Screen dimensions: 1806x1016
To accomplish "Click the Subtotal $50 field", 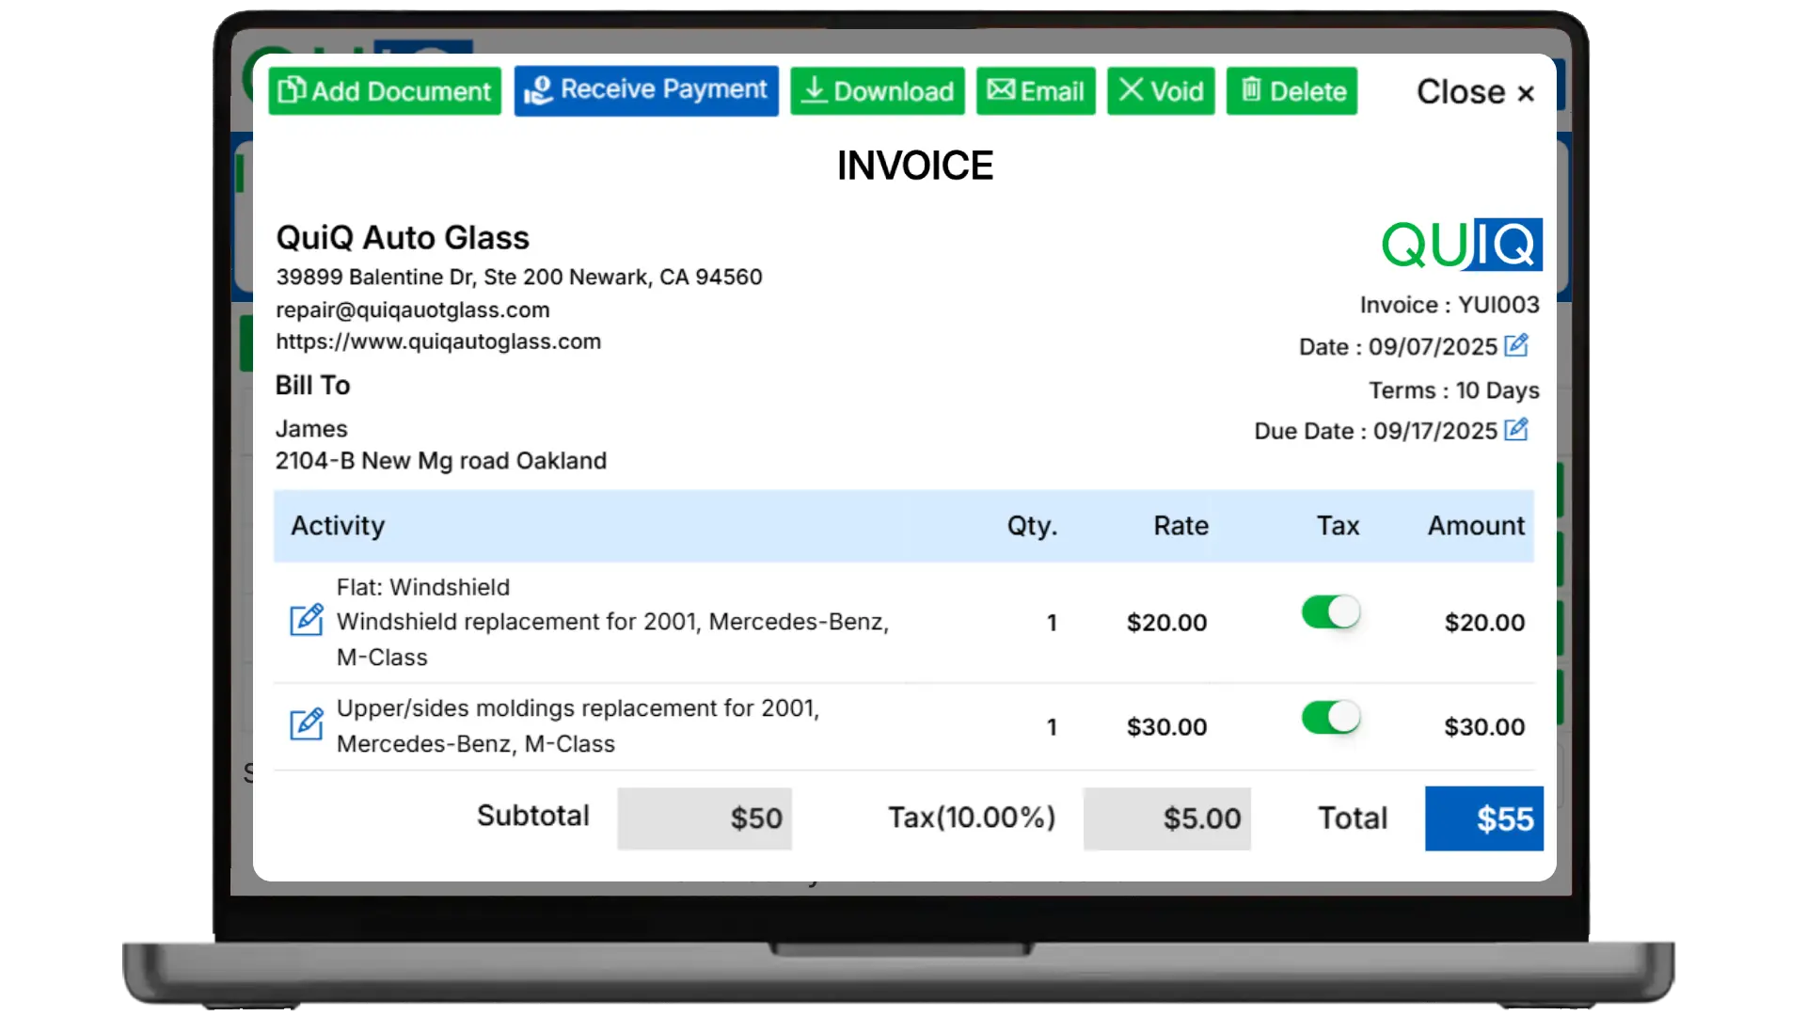I will 704,818.
